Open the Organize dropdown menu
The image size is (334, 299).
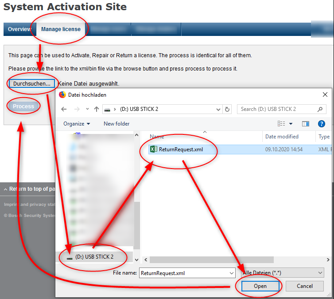(76, 124)
